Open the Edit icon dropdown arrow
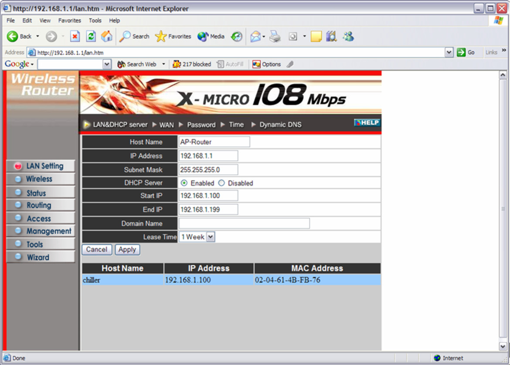The width and height of the screenshot is (510, 365). [304, 37]
